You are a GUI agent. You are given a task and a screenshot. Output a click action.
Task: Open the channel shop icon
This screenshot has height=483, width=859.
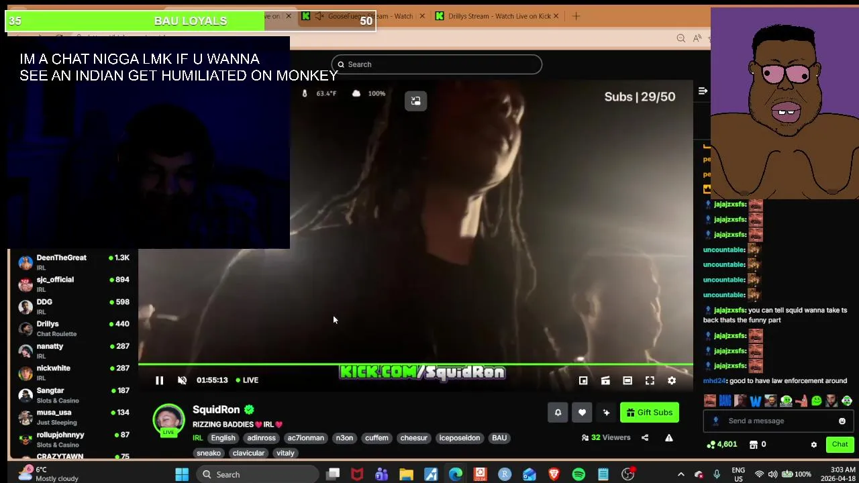click(x=754, y=444)
